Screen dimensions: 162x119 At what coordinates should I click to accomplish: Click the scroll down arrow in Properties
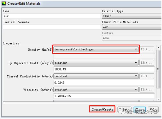(159, 99)
